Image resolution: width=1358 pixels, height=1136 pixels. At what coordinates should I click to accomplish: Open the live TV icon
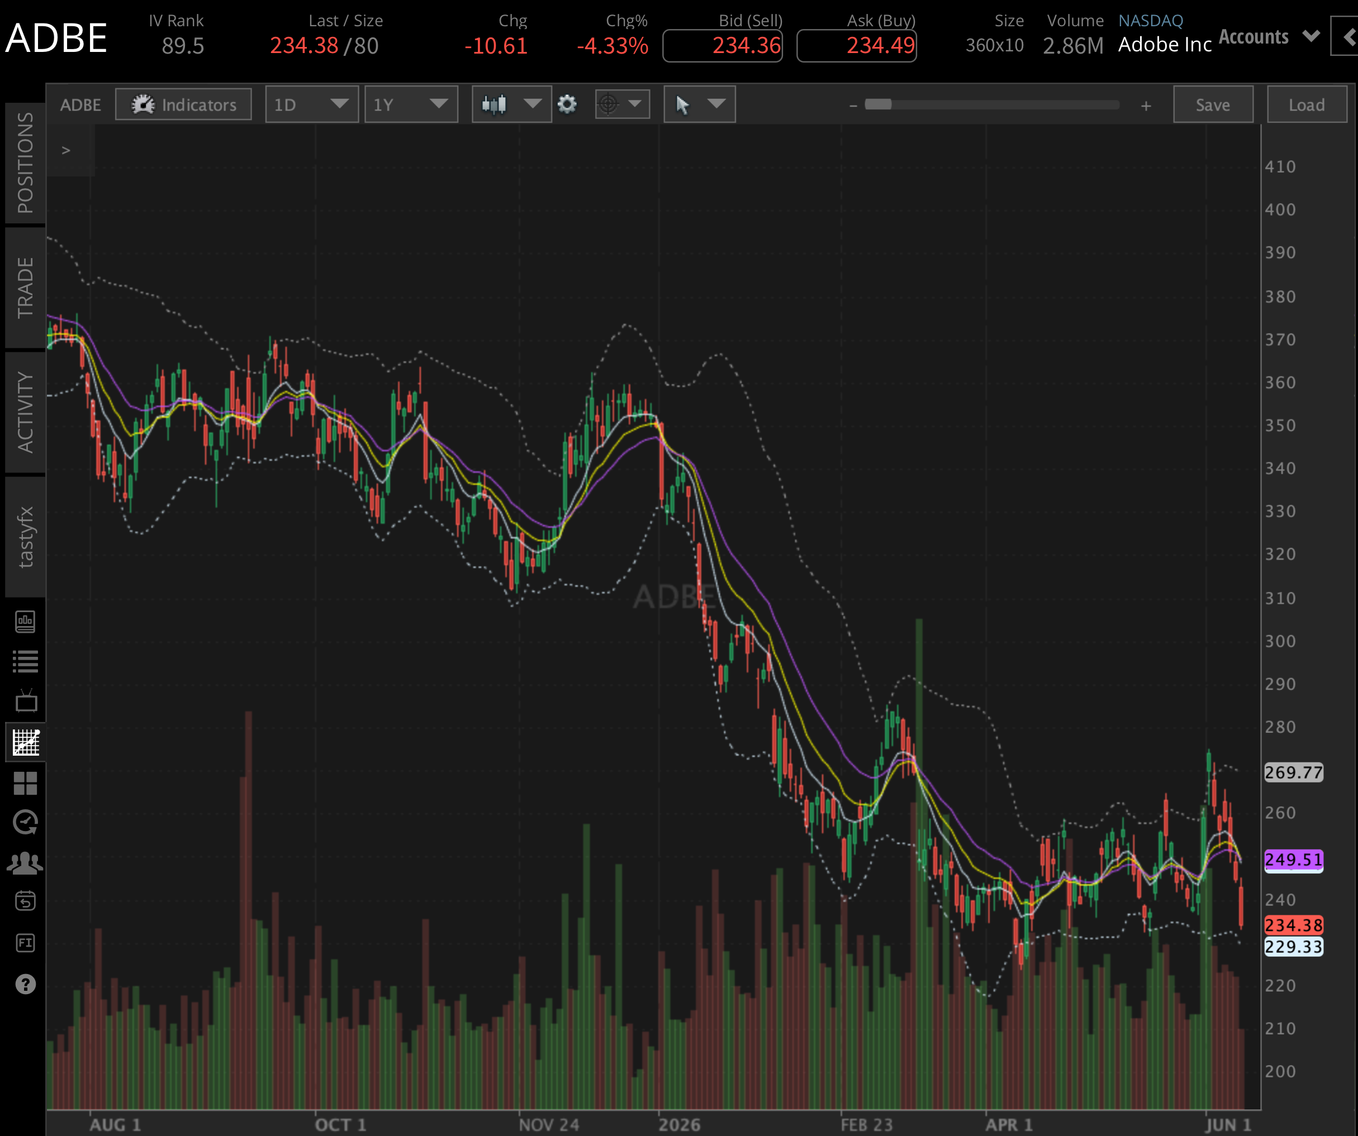coord(26,700)
